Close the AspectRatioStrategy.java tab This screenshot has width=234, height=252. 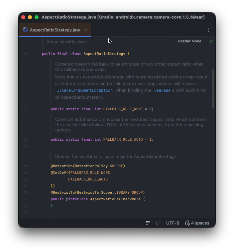(x=86, y=30)
